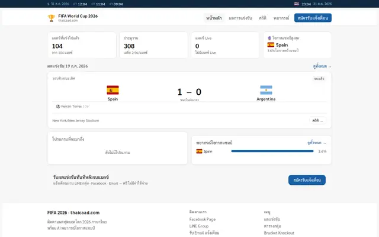Click the Spain flag in champion-chance card
Screen dimensions: 379x237
[271, 45]
